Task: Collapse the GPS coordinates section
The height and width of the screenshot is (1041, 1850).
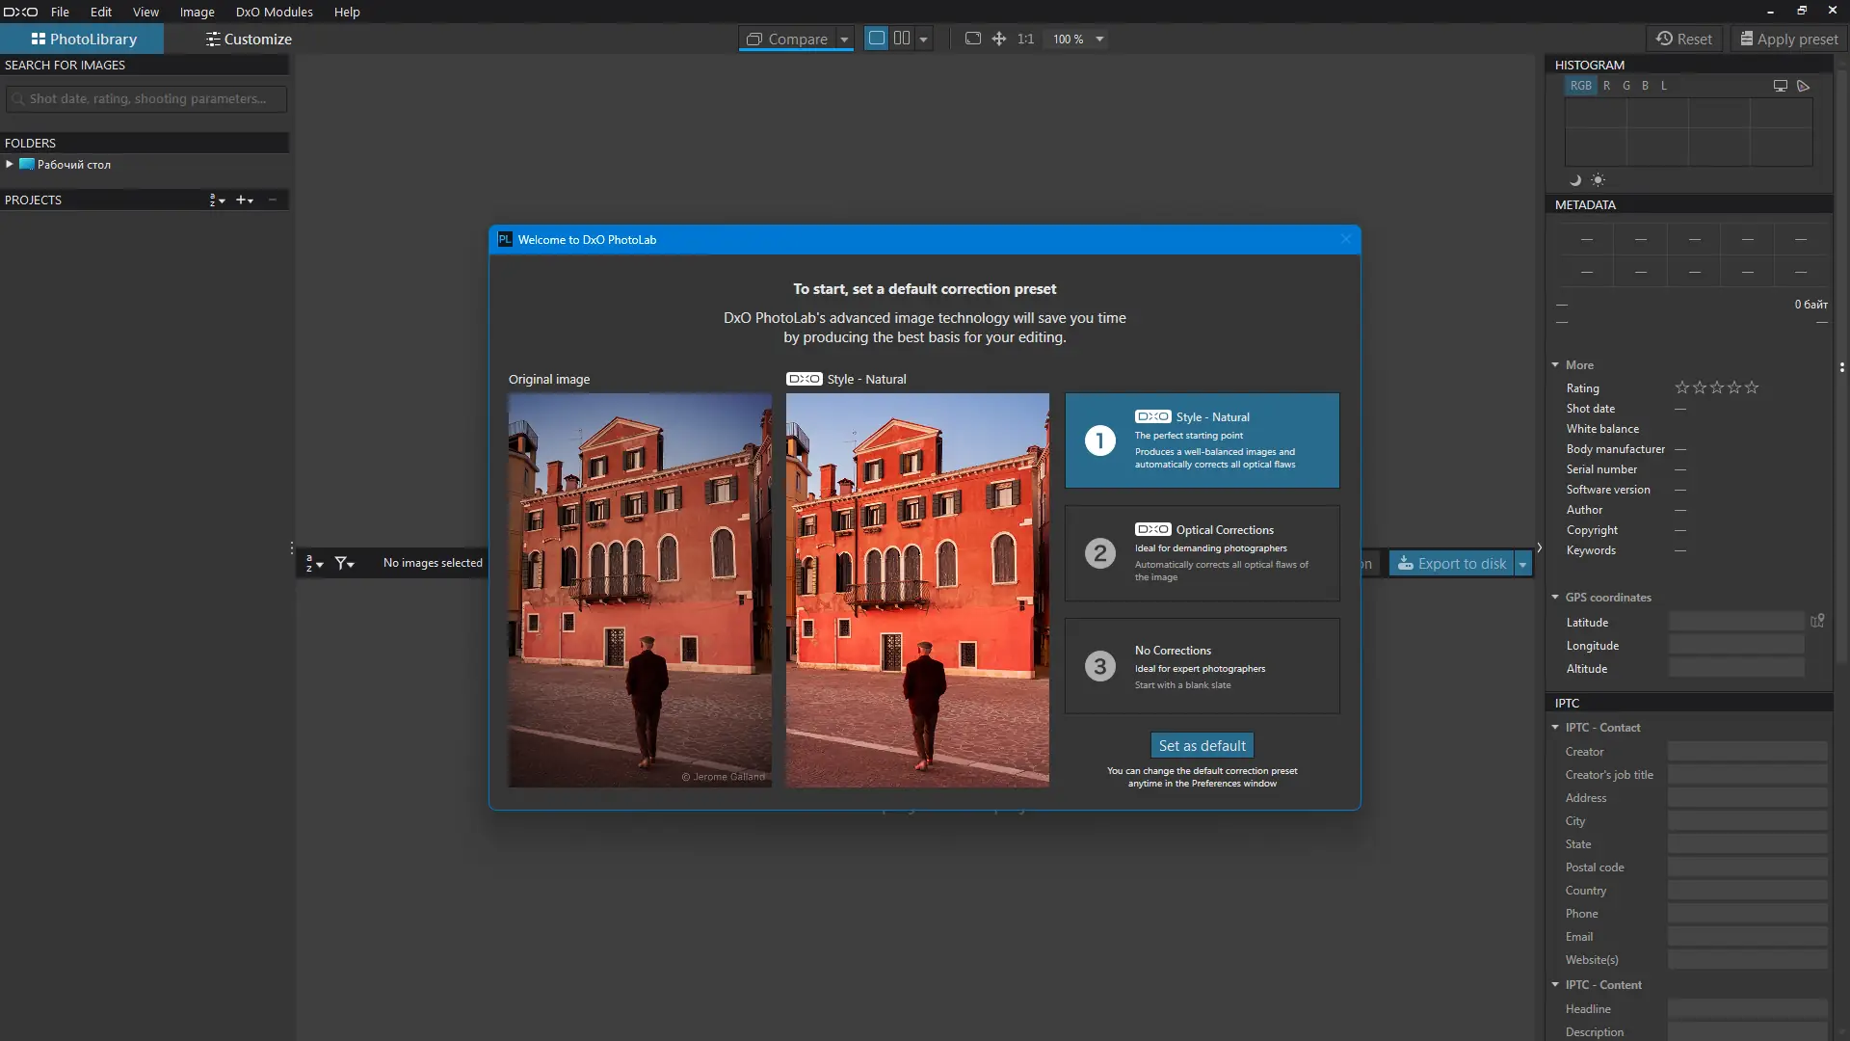Action: point(1555,598)
